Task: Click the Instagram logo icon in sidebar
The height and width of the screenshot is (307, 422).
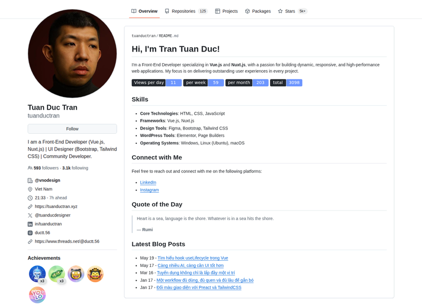Action: [30, 233]
